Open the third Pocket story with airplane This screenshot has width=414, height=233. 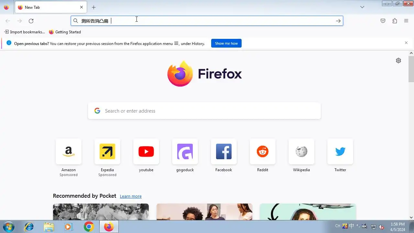click(x=308, y=212)
